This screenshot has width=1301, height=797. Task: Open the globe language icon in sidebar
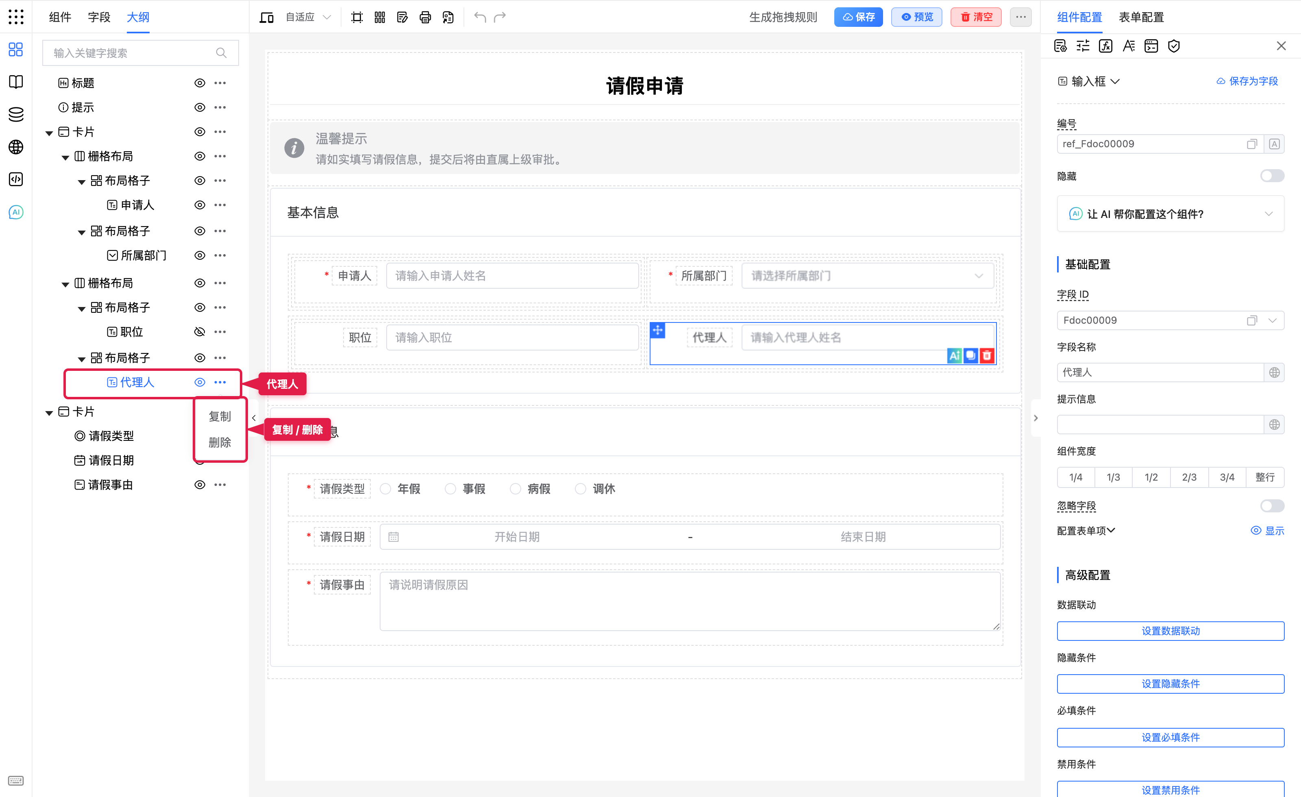[x=16, y=147]
